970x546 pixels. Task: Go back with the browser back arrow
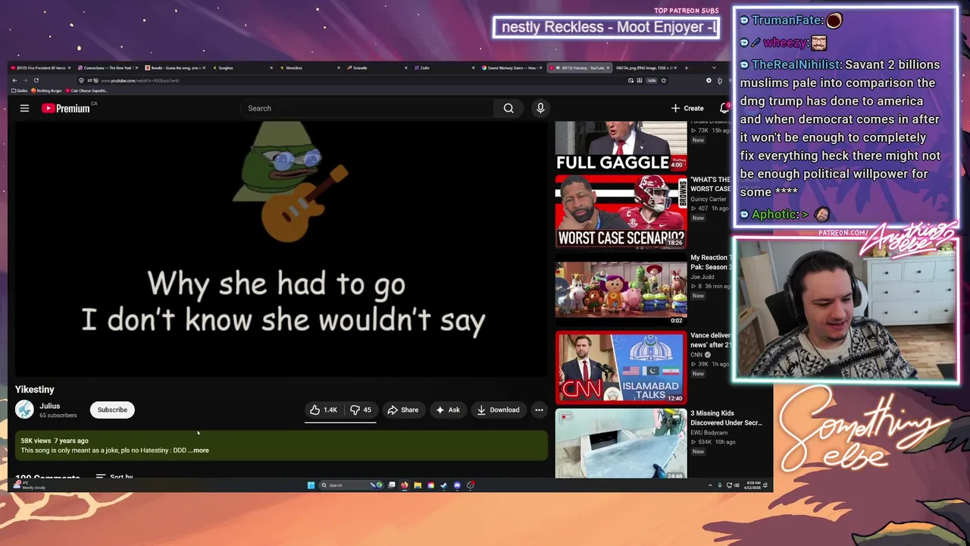[x=14, y=80]
